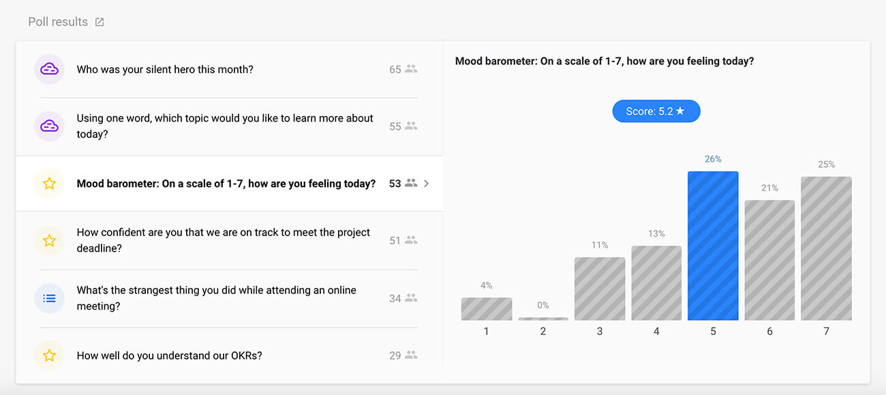The height and width of the screenshot is (395, 886).
Task: Open Poll results external link icon
Action: [x=100, y=22]
